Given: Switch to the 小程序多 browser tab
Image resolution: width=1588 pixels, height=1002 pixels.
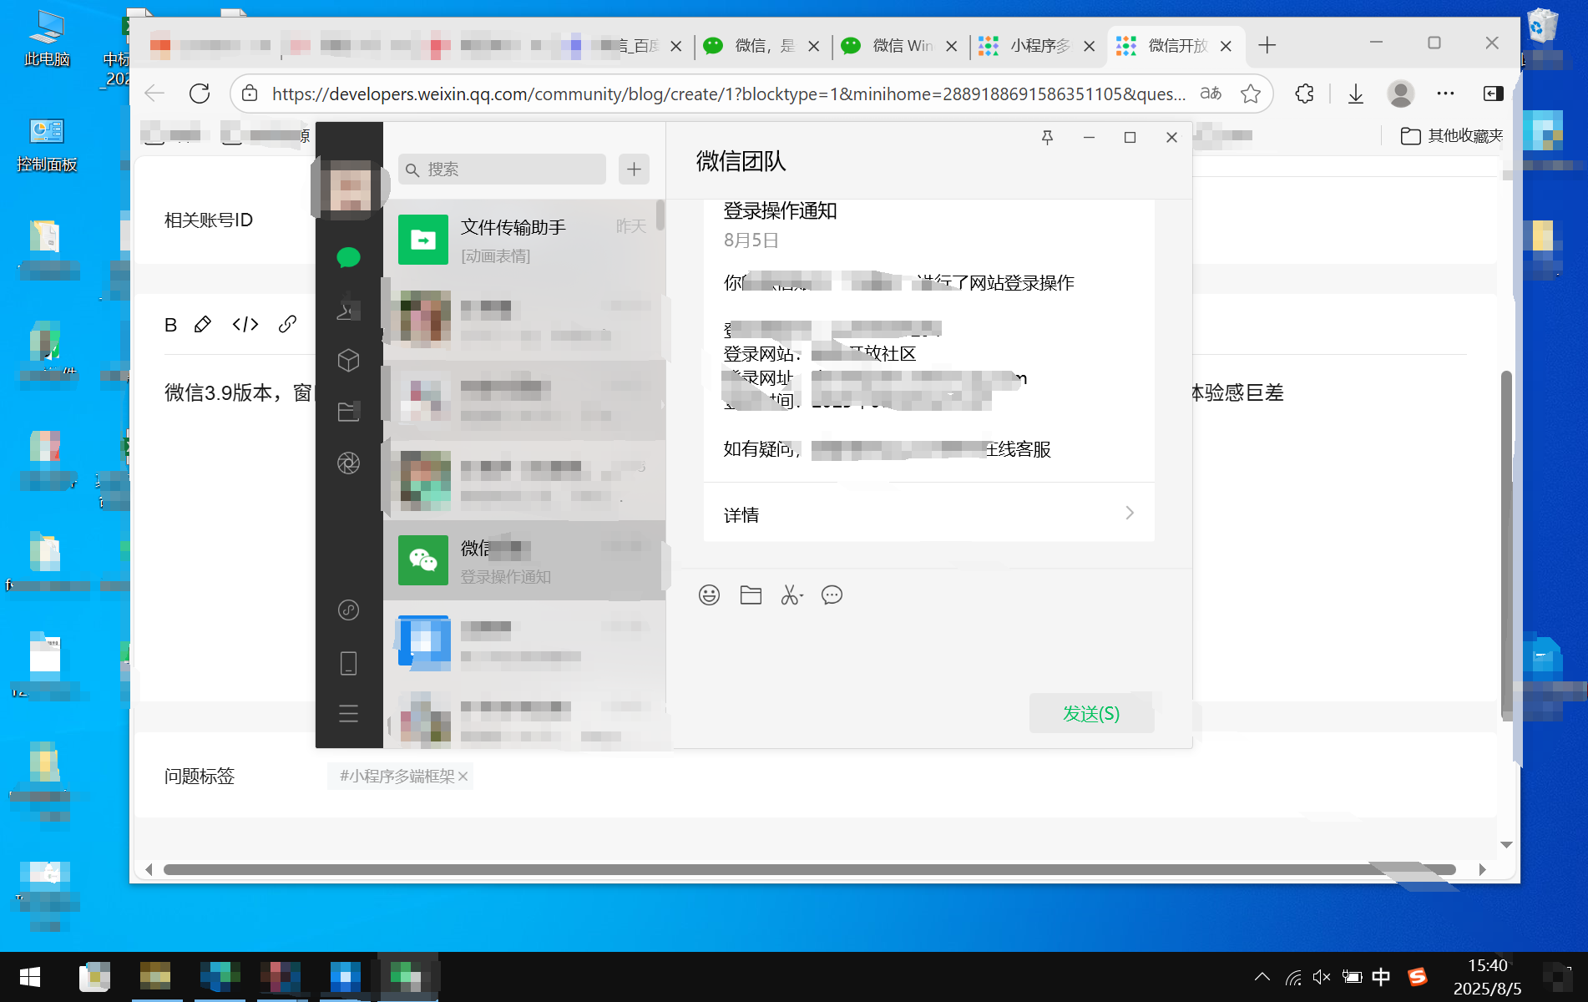Looking at the screenshot, I should (x=1038, y=46).
